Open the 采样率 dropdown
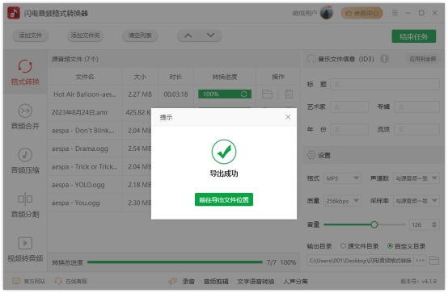 click(416, 201)
